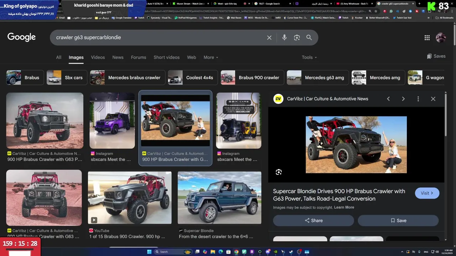
Task: Open the purple G-Wagon Instagram thumbnail
Action: click(112, 121)
